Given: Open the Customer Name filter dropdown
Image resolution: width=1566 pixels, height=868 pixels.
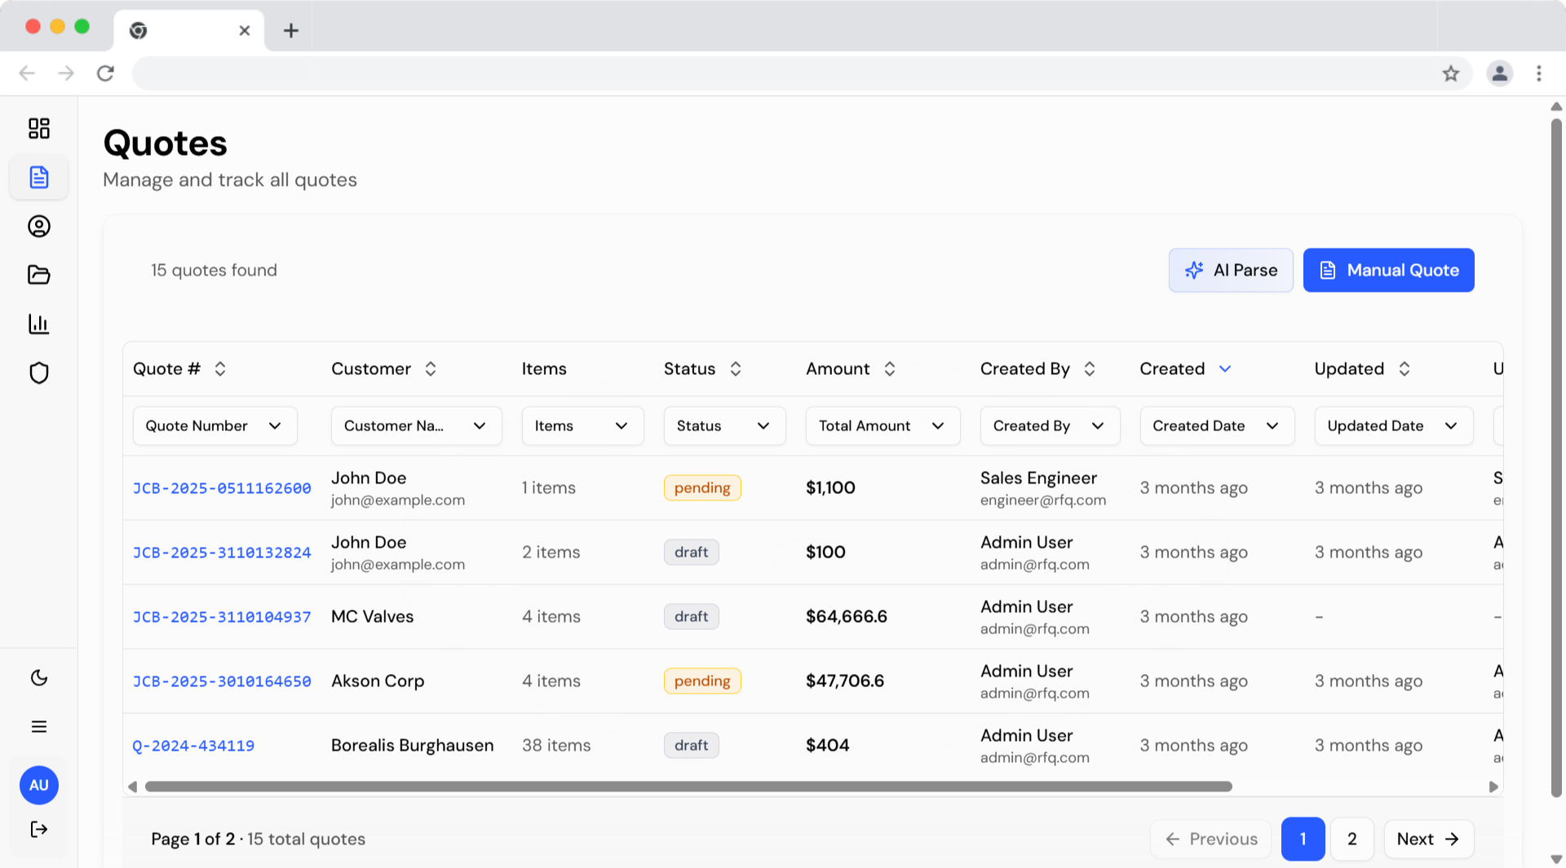Looking at the screenshot, I should coord(416,425).
